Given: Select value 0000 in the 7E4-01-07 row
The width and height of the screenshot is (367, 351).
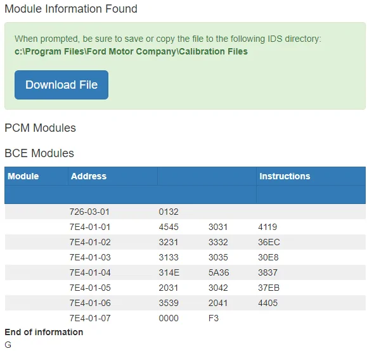Looking at the screenshot, I should click(x=169, y=318).
